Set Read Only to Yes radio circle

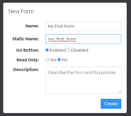pyautogui.click(x=47, y=60)
